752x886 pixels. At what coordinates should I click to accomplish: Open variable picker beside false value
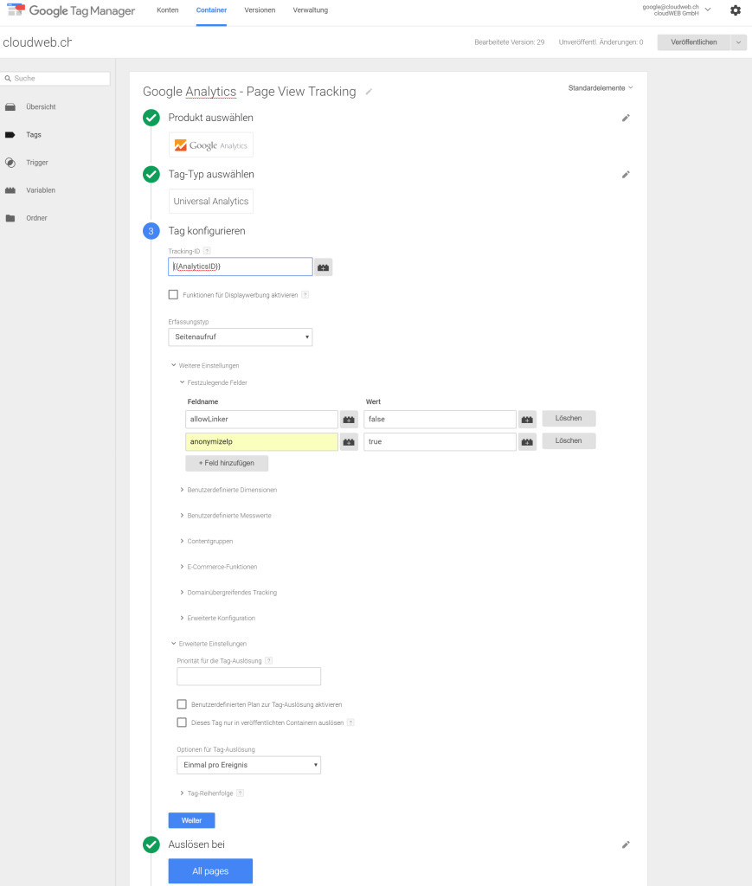[x=527, y=420]
